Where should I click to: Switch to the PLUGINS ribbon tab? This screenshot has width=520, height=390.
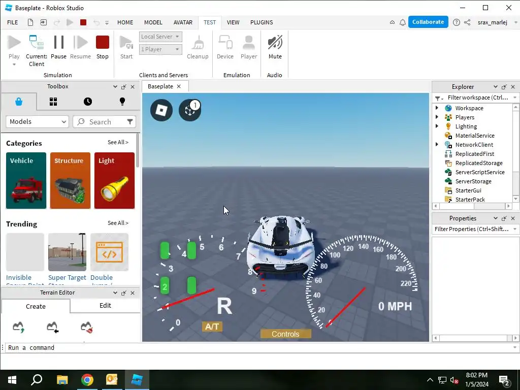[262, 22]
